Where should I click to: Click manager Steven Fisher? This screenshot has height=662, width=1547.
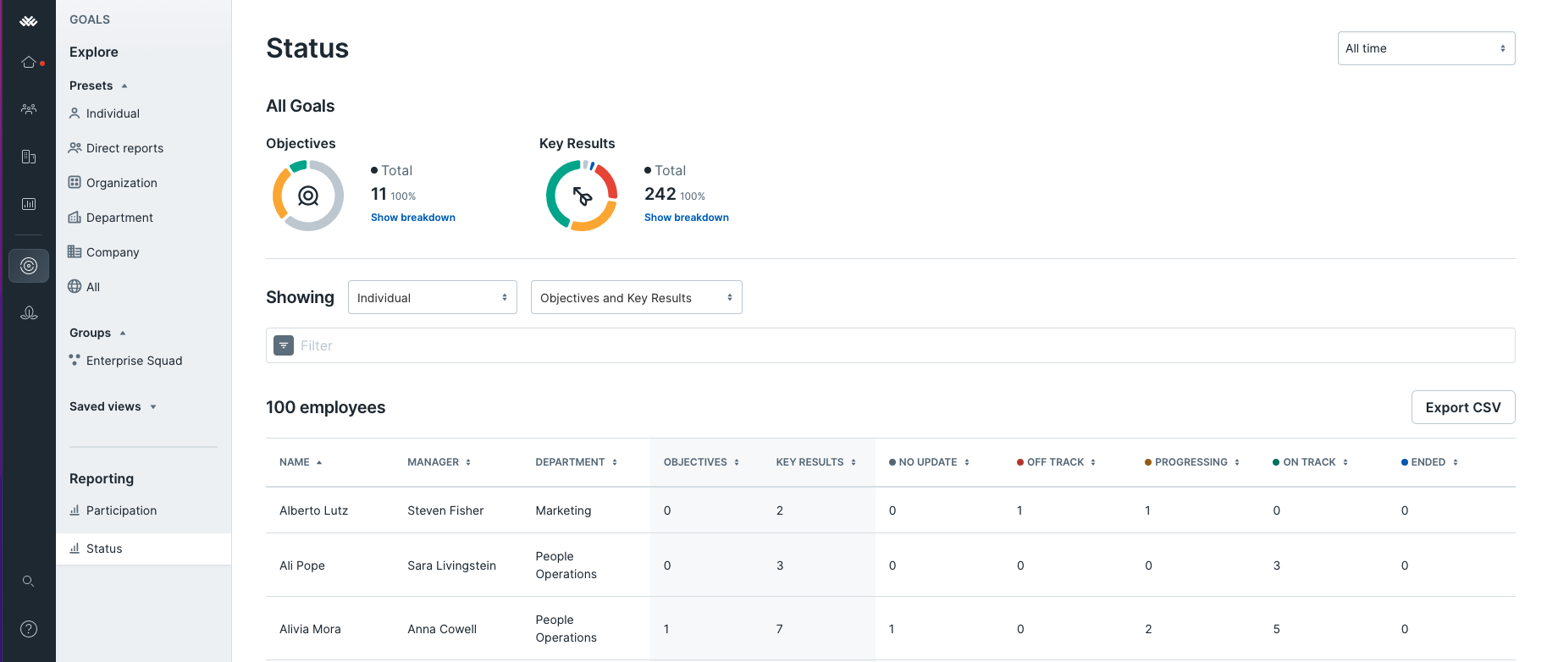pos(445,510)
